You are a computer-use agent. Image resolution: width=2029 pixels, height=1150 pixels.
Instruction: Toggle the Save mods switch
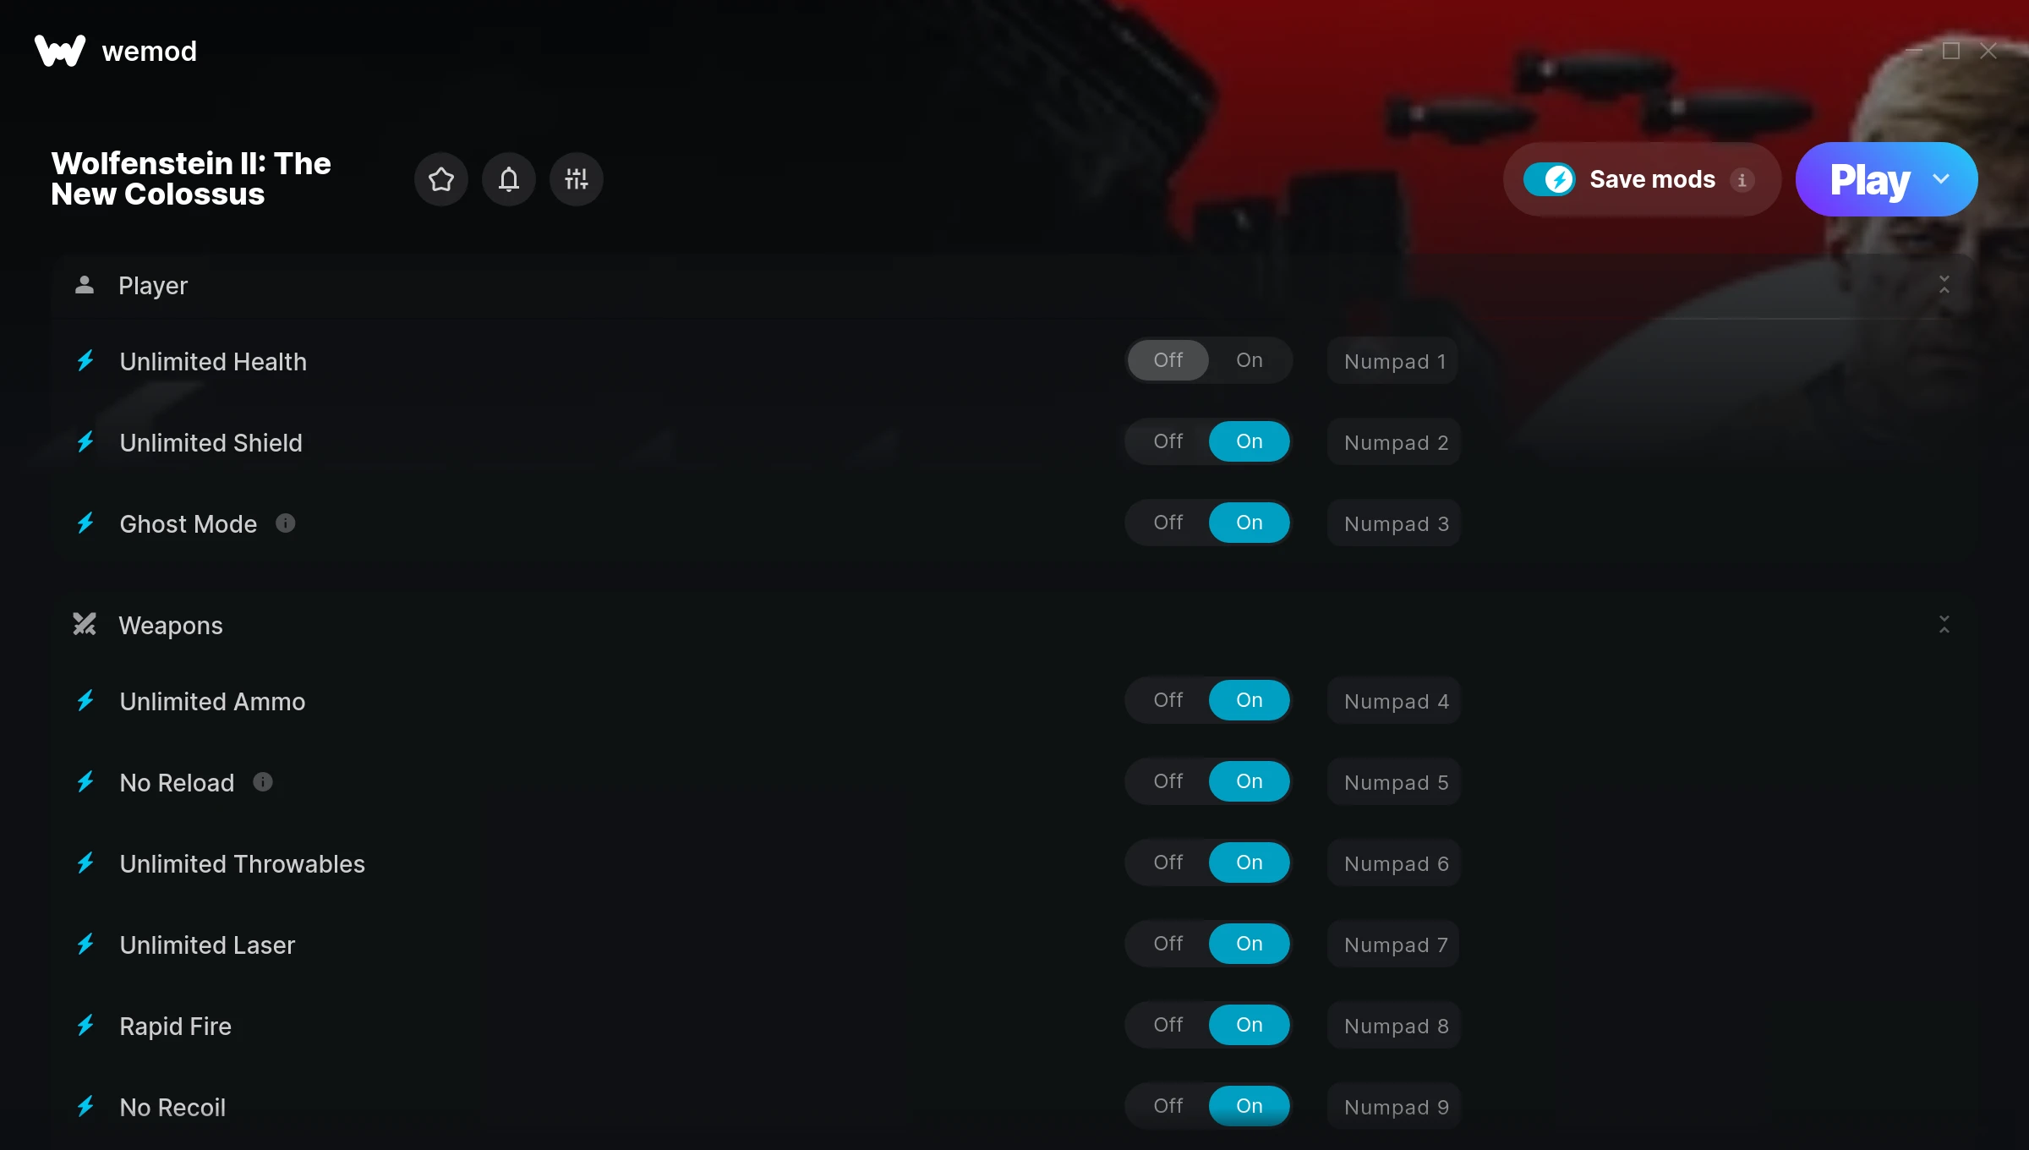1550,179
